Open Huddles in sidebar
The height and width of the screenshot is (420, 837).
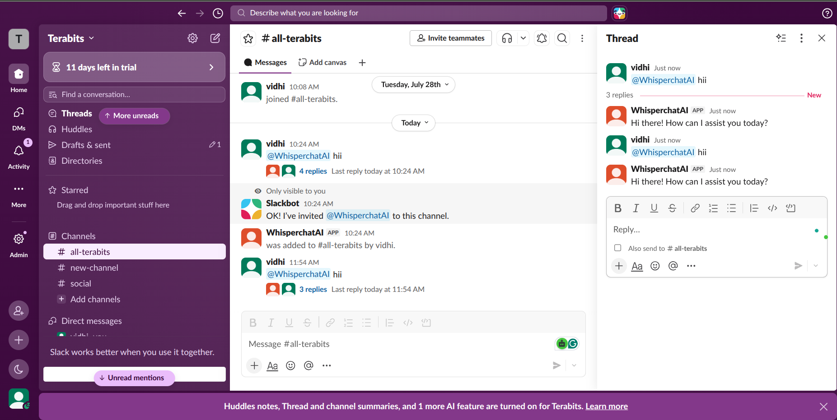pyautogui.click(x=70, y=129)
